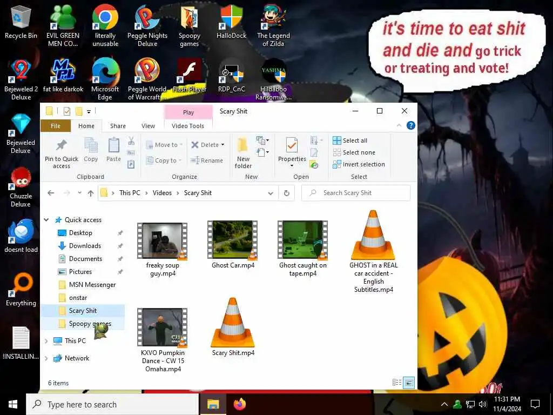The width and height of the screenshot is (553, 415).
Task: Open the recent locations dropdown arrow
Action: pyautogui.click(x=80, y=193)
